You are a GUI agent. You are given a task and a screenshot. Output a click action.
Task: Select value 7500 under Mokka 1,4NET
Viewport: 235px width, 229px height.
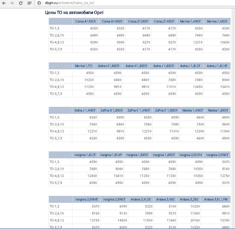(x=200, y=124)
